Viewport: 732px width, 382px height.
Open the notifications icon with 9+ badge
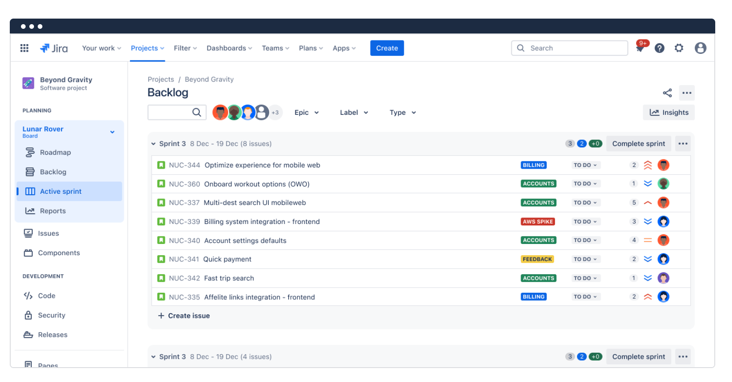tap(641, 47)
